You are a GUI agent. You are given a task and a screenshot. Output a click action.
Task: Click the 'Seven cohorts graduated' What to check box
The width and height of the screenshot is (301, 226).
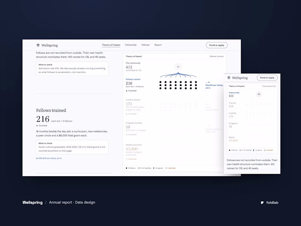pos(72,147)
